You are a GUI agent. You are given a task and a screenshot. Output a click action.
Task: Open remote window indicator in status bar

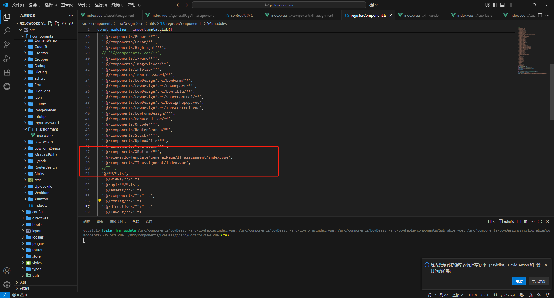click(x=5, y=295)
